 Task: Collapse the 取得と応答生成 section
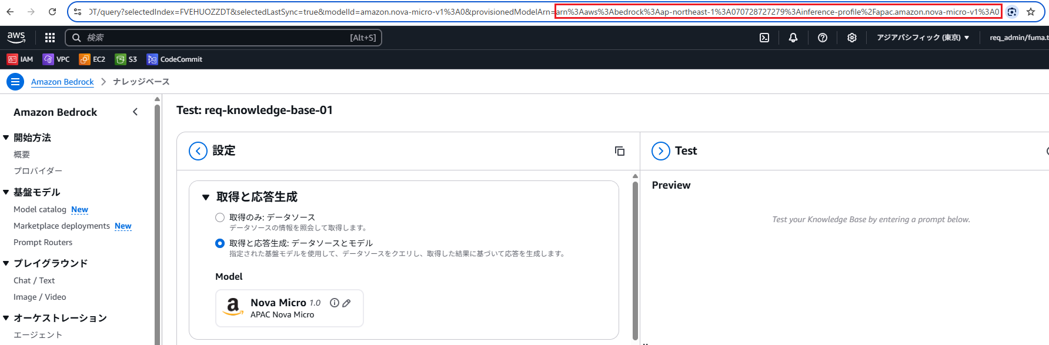click(x=206, y=197)
